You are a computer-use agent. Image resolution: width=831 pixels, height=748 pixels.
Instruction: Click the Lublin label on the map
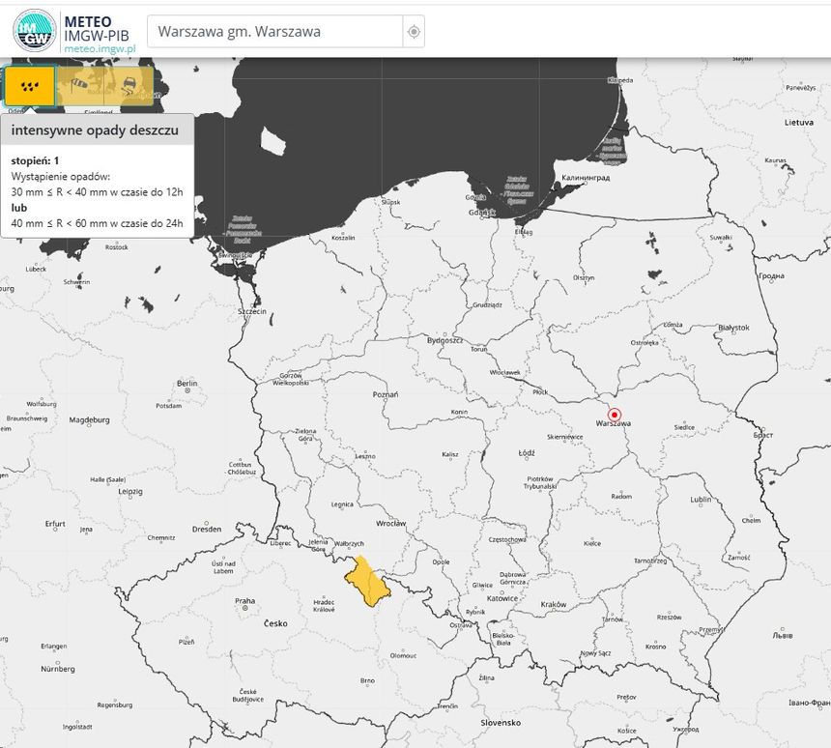click(x=701, y=500)
